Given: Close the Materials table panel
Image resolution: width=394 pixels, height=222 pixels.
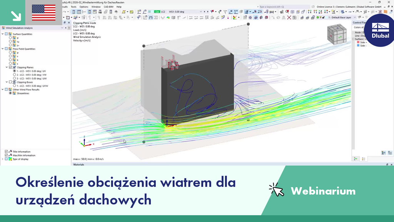Looking at the screenshot, I should pyautogui.click(x=391, y=164).
